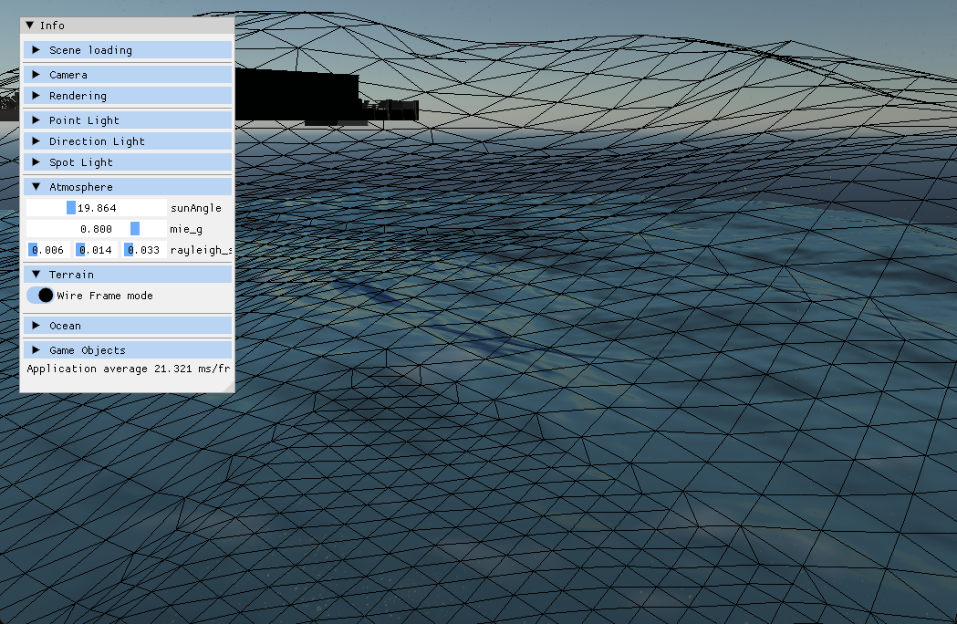Collapse the Info window title arrow
Screen dimensions: 957x624
[29, 26]
